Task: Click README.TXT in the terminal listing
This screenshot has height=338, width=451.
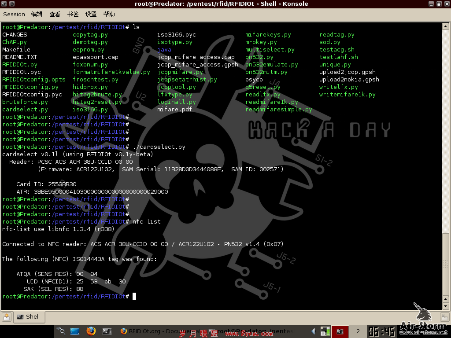Action: [x=19, y=57]
